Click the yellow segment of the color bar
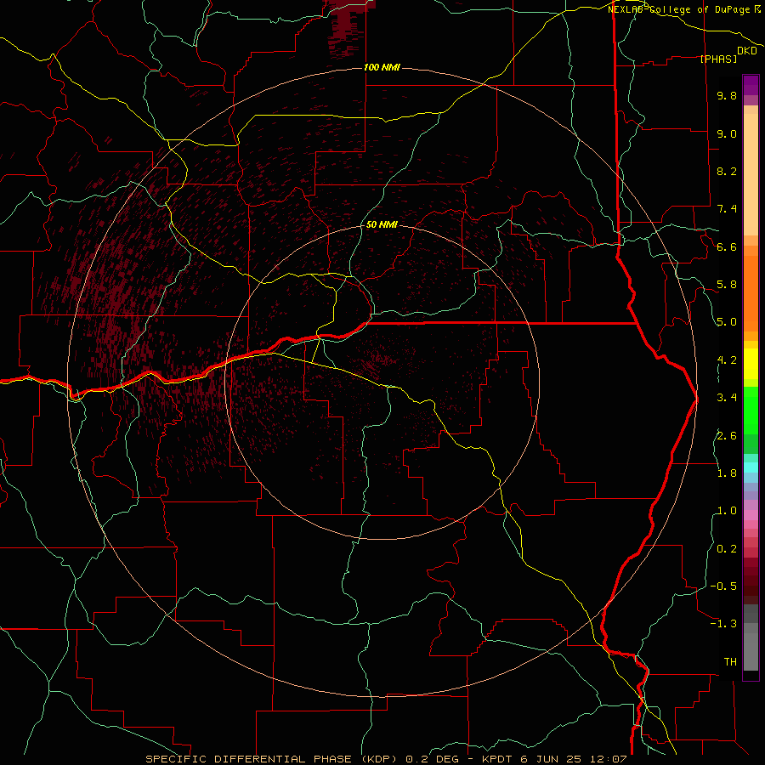Viewport: 765px width, 765px height. coord(751,364)
